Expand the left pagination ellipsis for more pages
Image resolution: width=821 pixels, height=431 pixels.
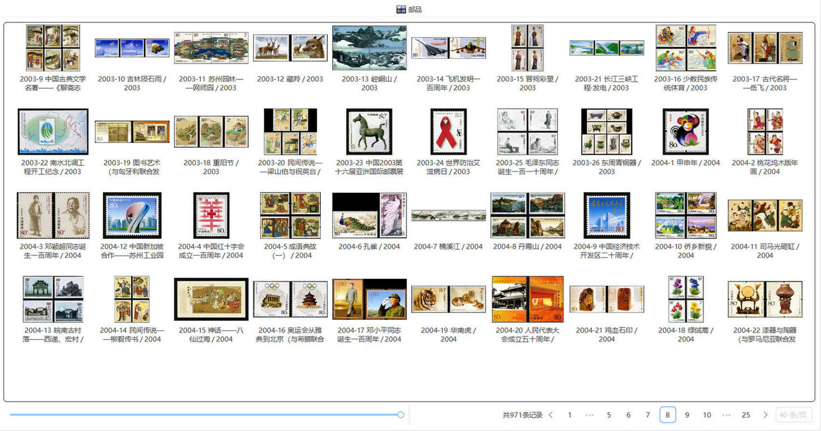[589, 415]
